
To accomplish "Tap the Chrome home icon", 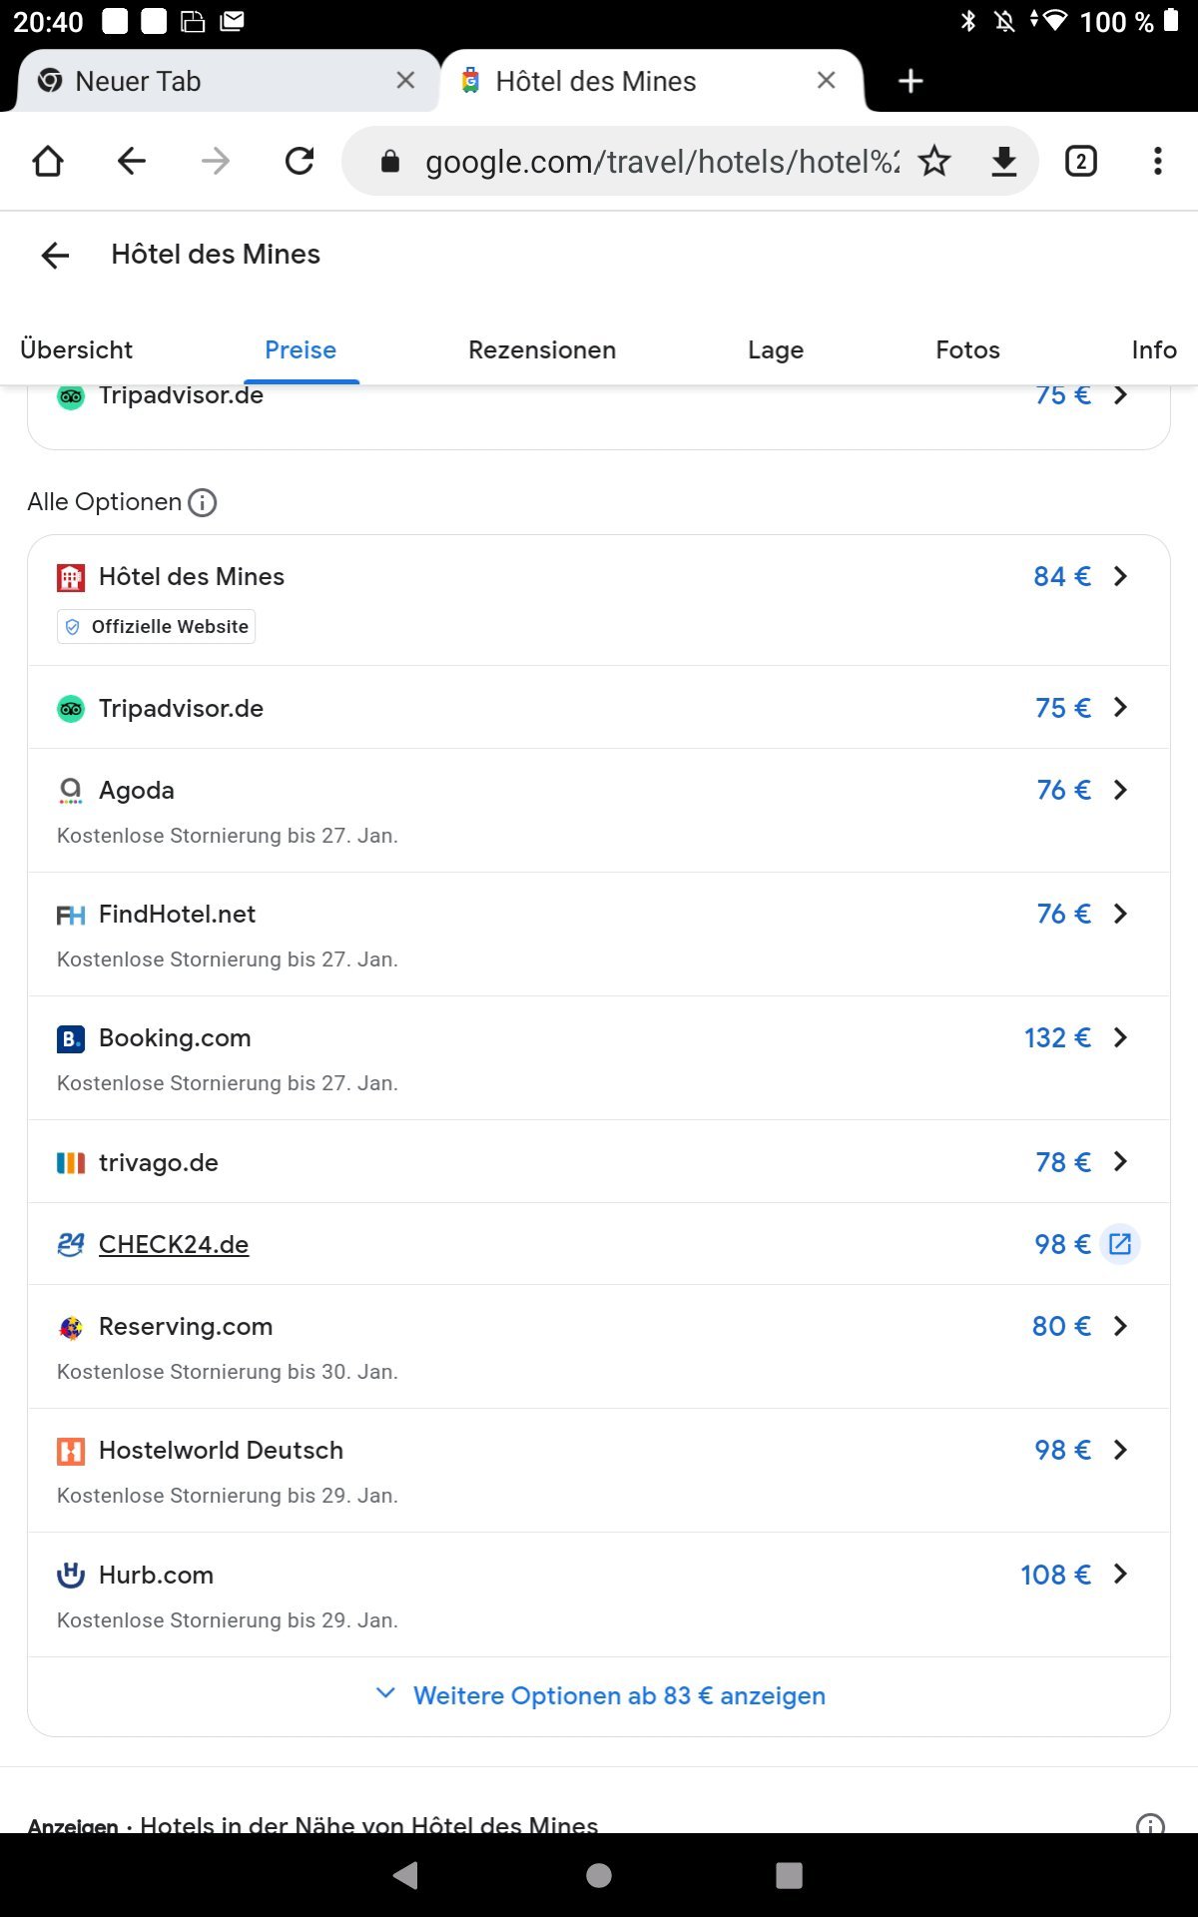I will click(x=48, y=161).
